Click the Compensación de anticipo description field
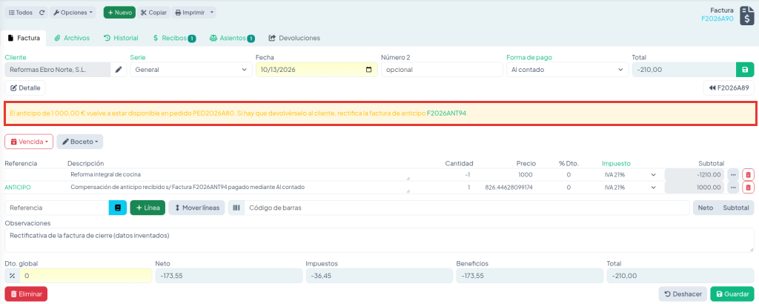This screenshot has height=304, width=759. coord(238,188)
